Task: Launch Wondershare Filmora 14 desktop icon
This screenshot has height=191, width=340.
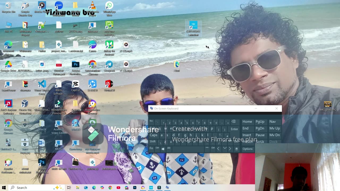Action: pyautogui.click(x=59, y=107)
